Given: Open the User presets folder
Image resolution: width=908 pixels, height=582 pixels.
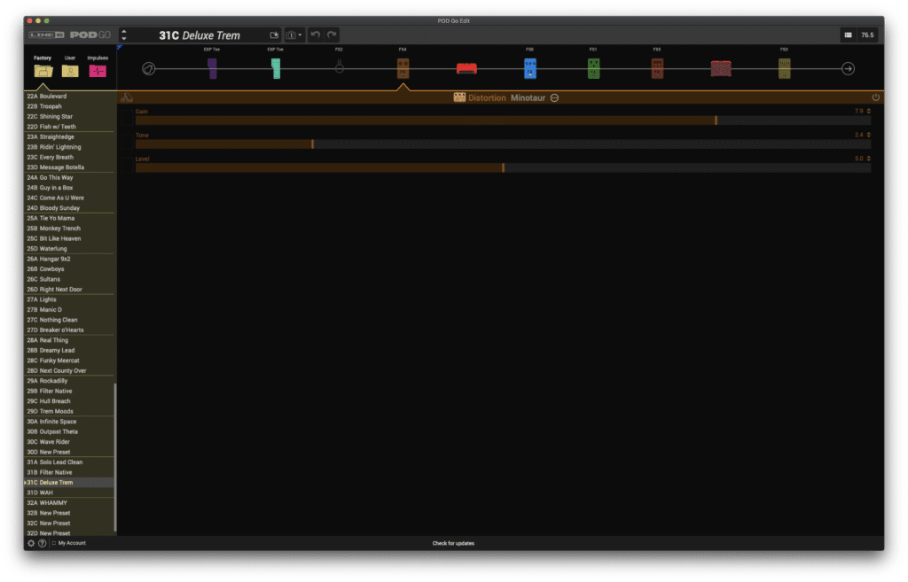Looking at the screenshot, I should pos(70,71).
